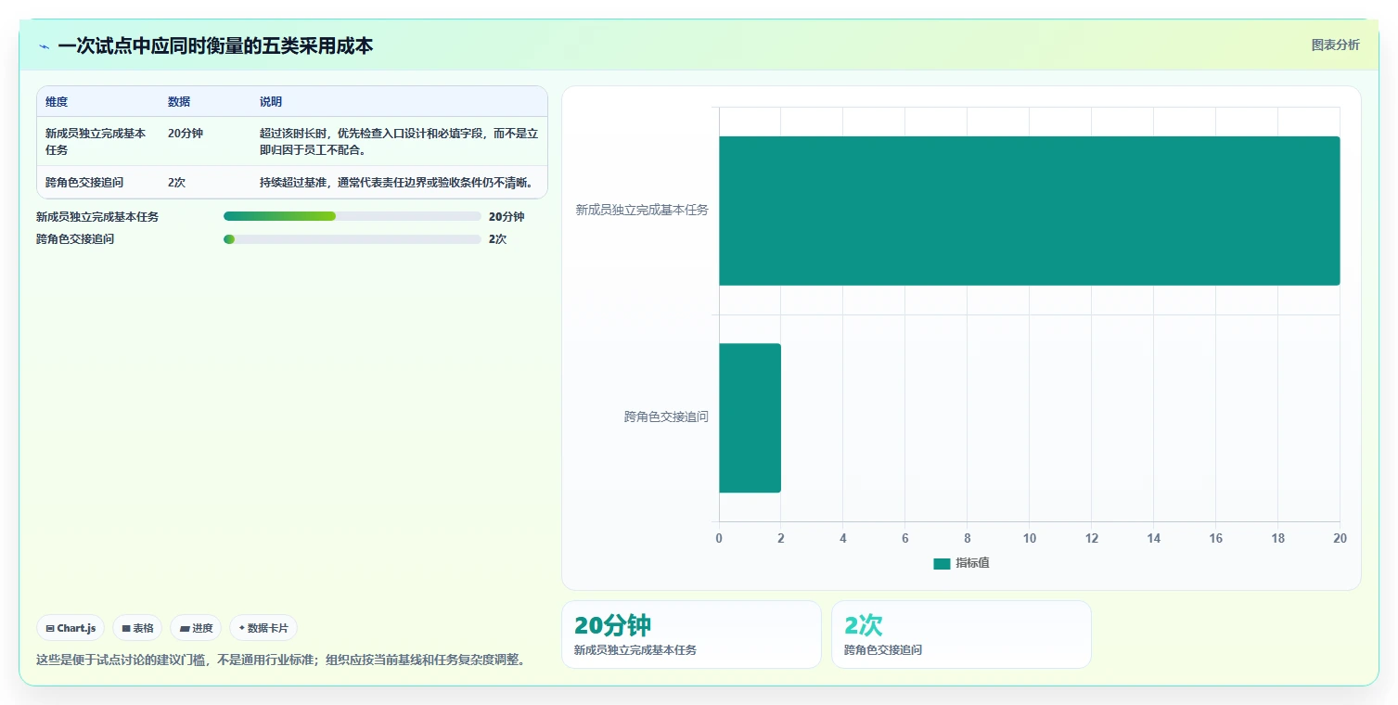Select the Chart.js tag chip
1398x705 pixels.
coord(71,628)
